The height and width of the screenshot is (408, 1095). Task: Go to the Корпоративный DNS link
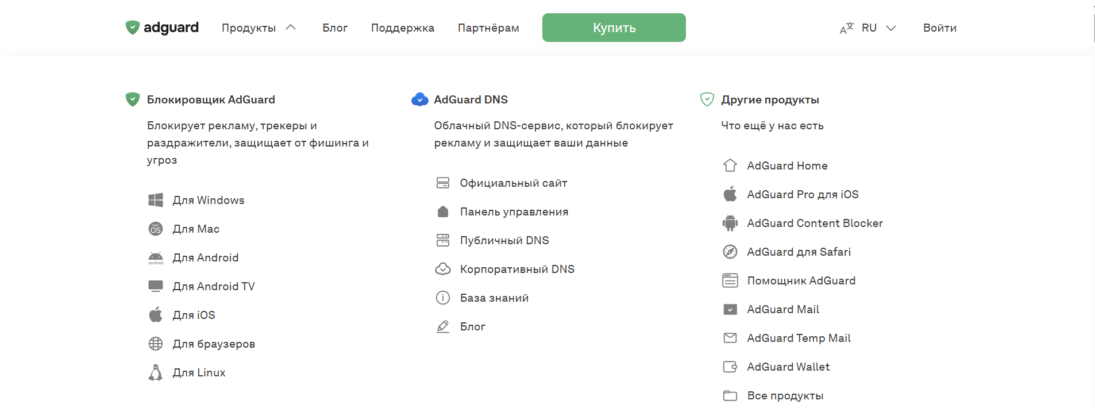517,269
